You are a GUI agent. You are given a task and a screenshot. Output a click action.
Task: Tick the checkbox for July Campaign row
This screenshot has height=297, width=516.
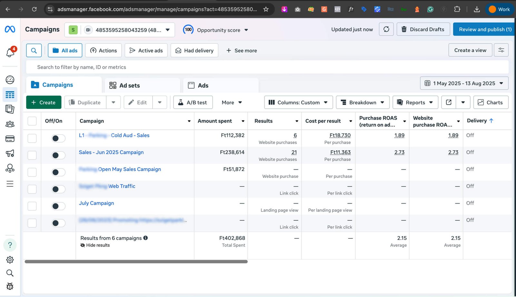coord(32,206)
